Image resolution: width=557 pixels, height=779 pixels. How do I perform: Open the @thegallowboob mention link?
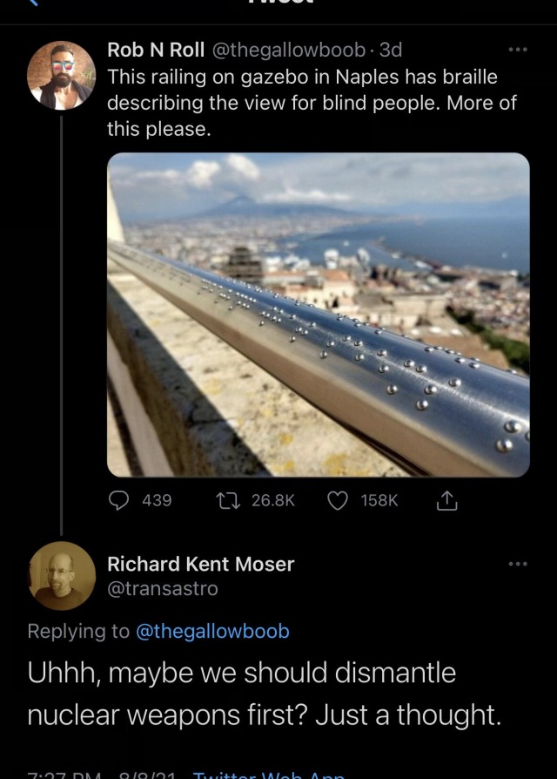click(212, 631)
